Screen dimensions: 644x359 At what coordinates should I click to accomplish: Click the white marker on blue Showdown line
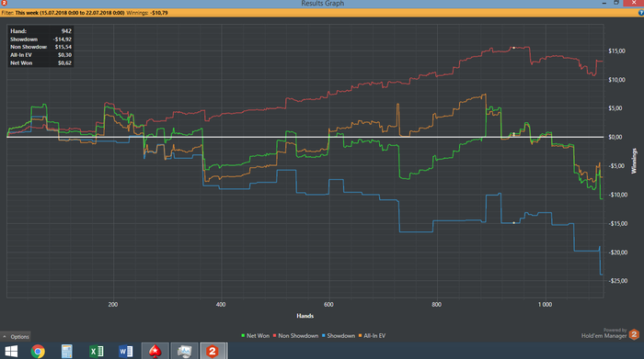513,223
